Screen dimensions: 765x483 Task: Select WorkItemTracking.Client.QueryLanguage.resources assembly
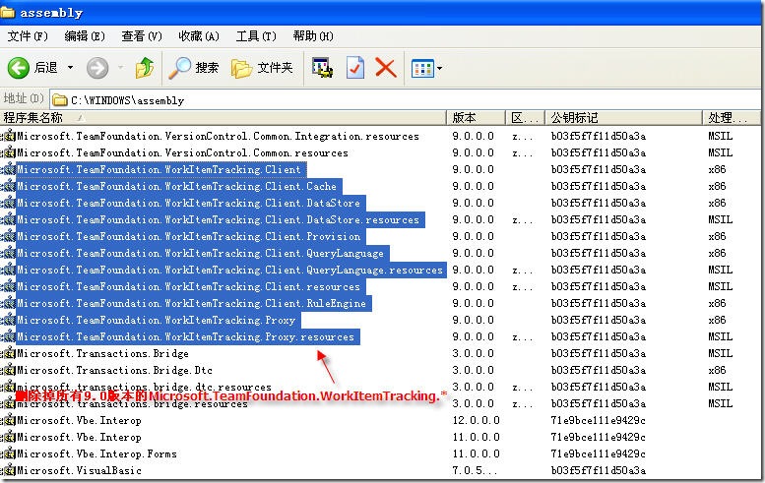tap(231, 270)
